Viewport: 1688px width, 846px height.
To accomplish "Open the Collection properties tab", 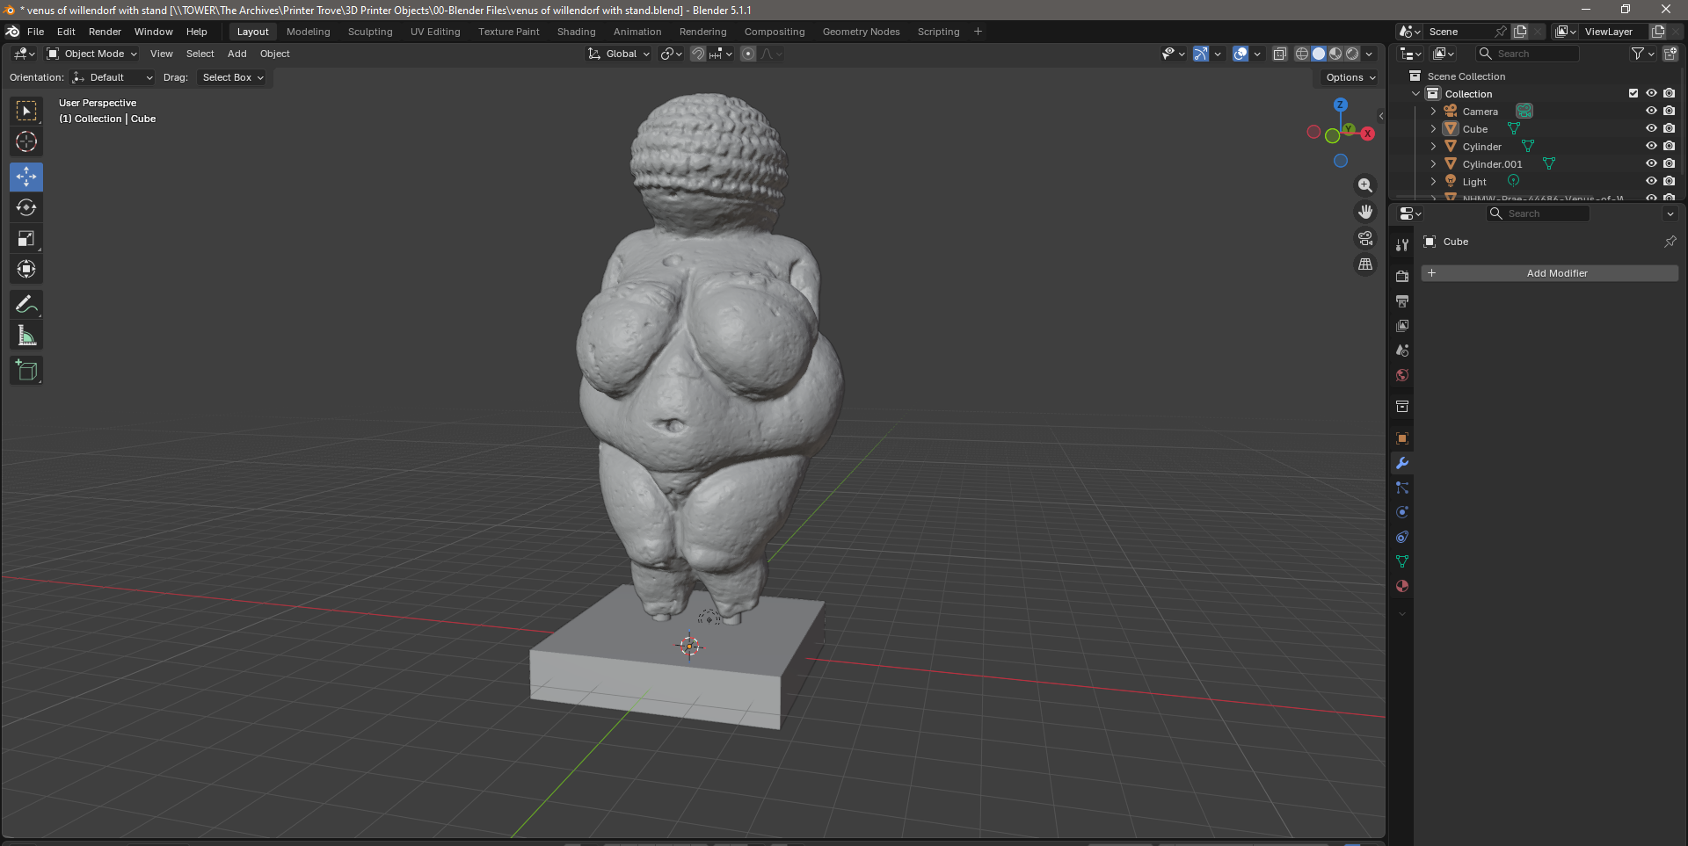I will [x=1402, y=407].
